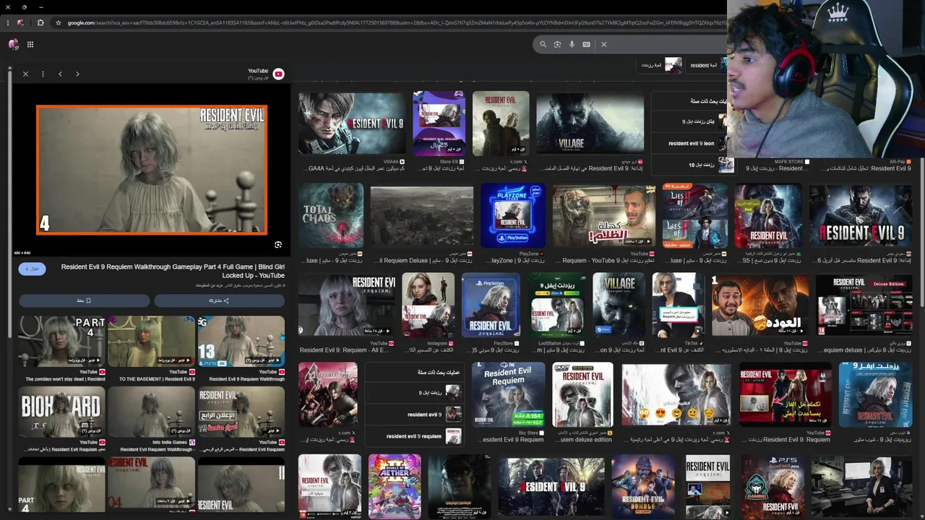This screenshot has height=520, width=925.
Task: Open the PS5 Resident Evil Requiem thumbnail
Action: [773, 486]
